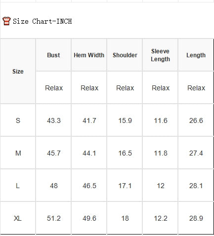The width and height of the screenshot is (214, 236).
Task: Click the length value 26.6
Action: [196, 120]
